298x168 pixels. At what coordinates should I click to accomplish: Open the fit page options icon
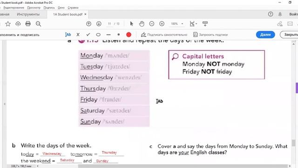[193, 24]
